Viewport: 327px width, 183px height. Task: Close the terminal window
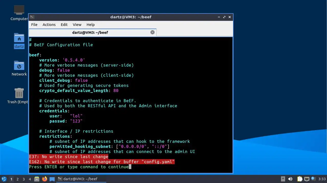pos(230,17)
